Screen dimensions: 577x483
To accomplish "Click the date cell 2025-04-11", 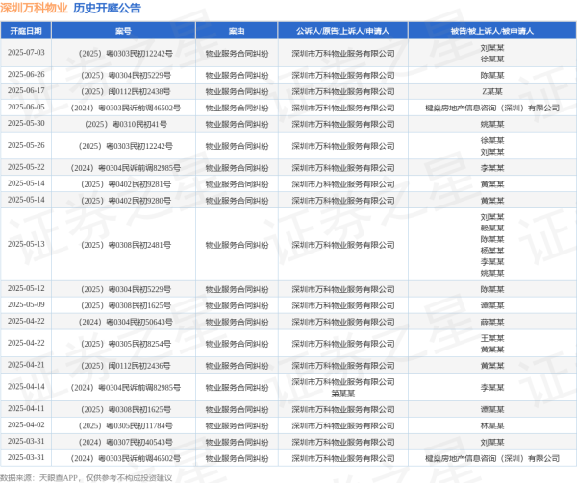I will (26, 408).
